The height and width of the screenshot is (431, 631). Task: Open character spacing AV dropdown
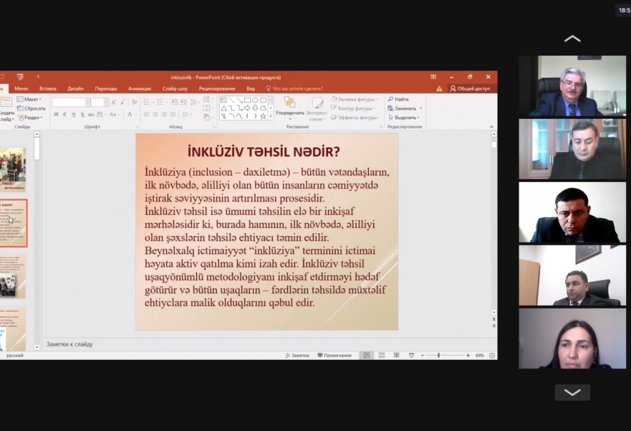101,115
